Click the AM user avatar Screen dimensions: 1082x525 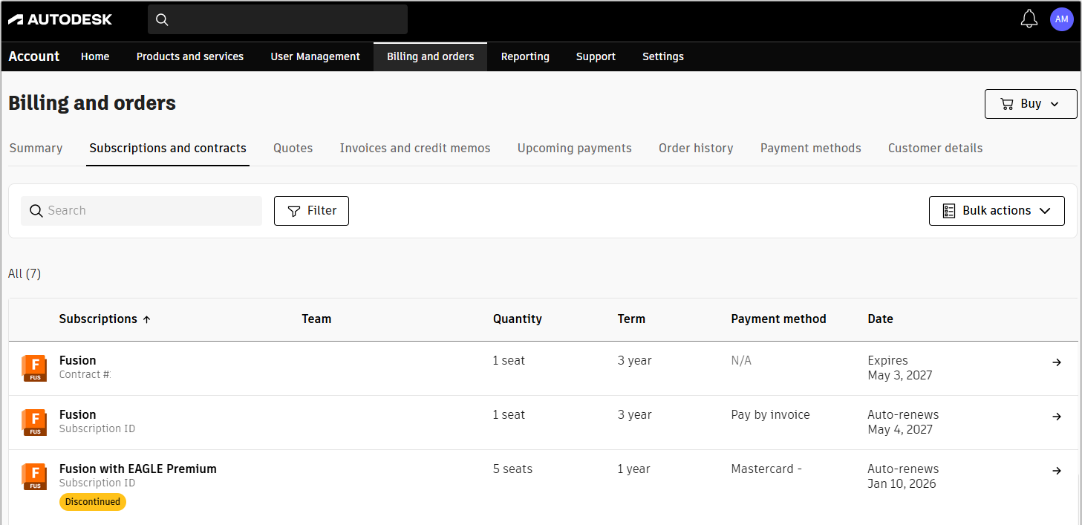pyautogui.click(x=1061, y=19)
